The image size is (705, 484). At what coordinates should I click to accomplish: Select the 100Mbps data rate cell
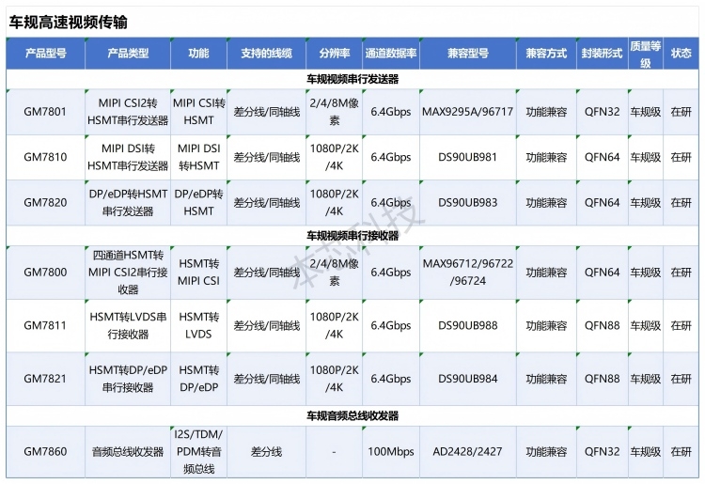(391, 452)
